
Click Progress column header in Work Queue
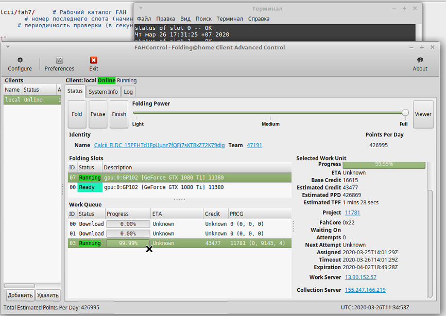tap(127, 214)
